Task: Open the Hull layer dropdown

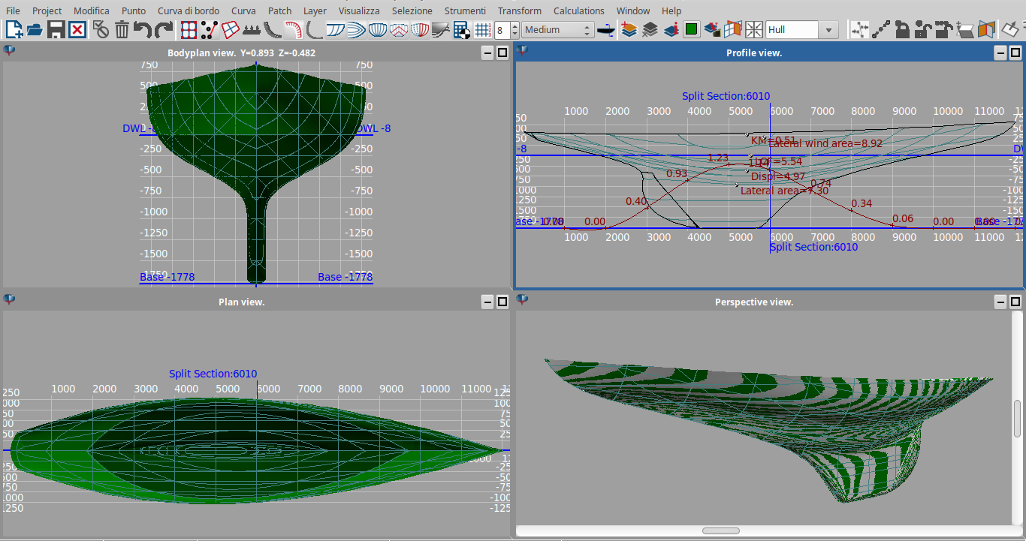Action: coord(828,30)
